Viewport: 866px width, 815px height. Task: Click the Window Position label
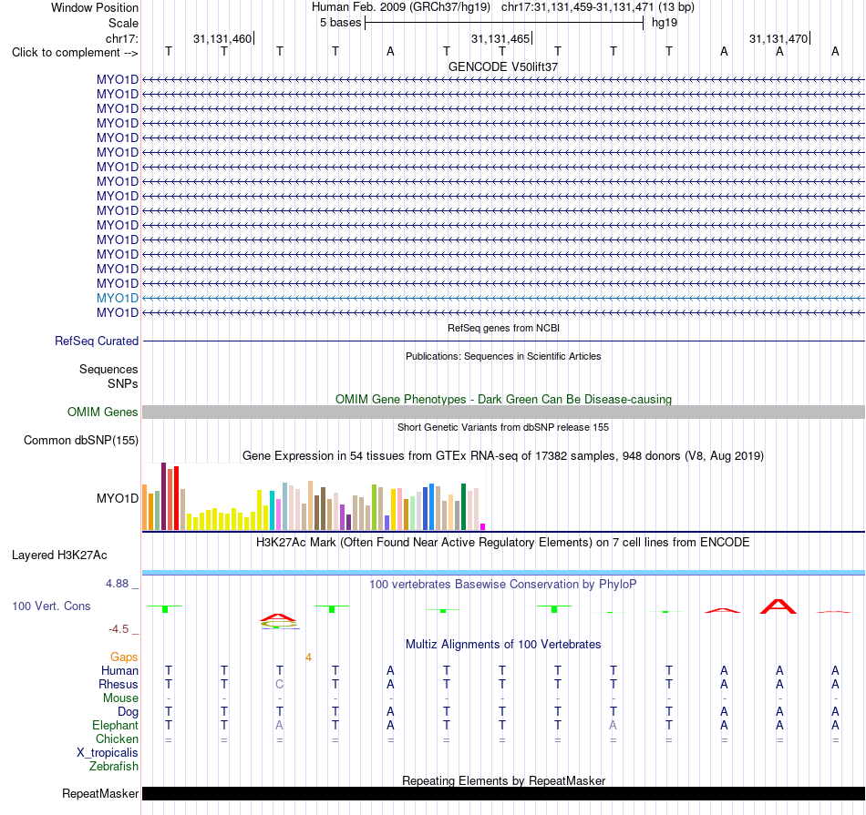tap(95, 7)
